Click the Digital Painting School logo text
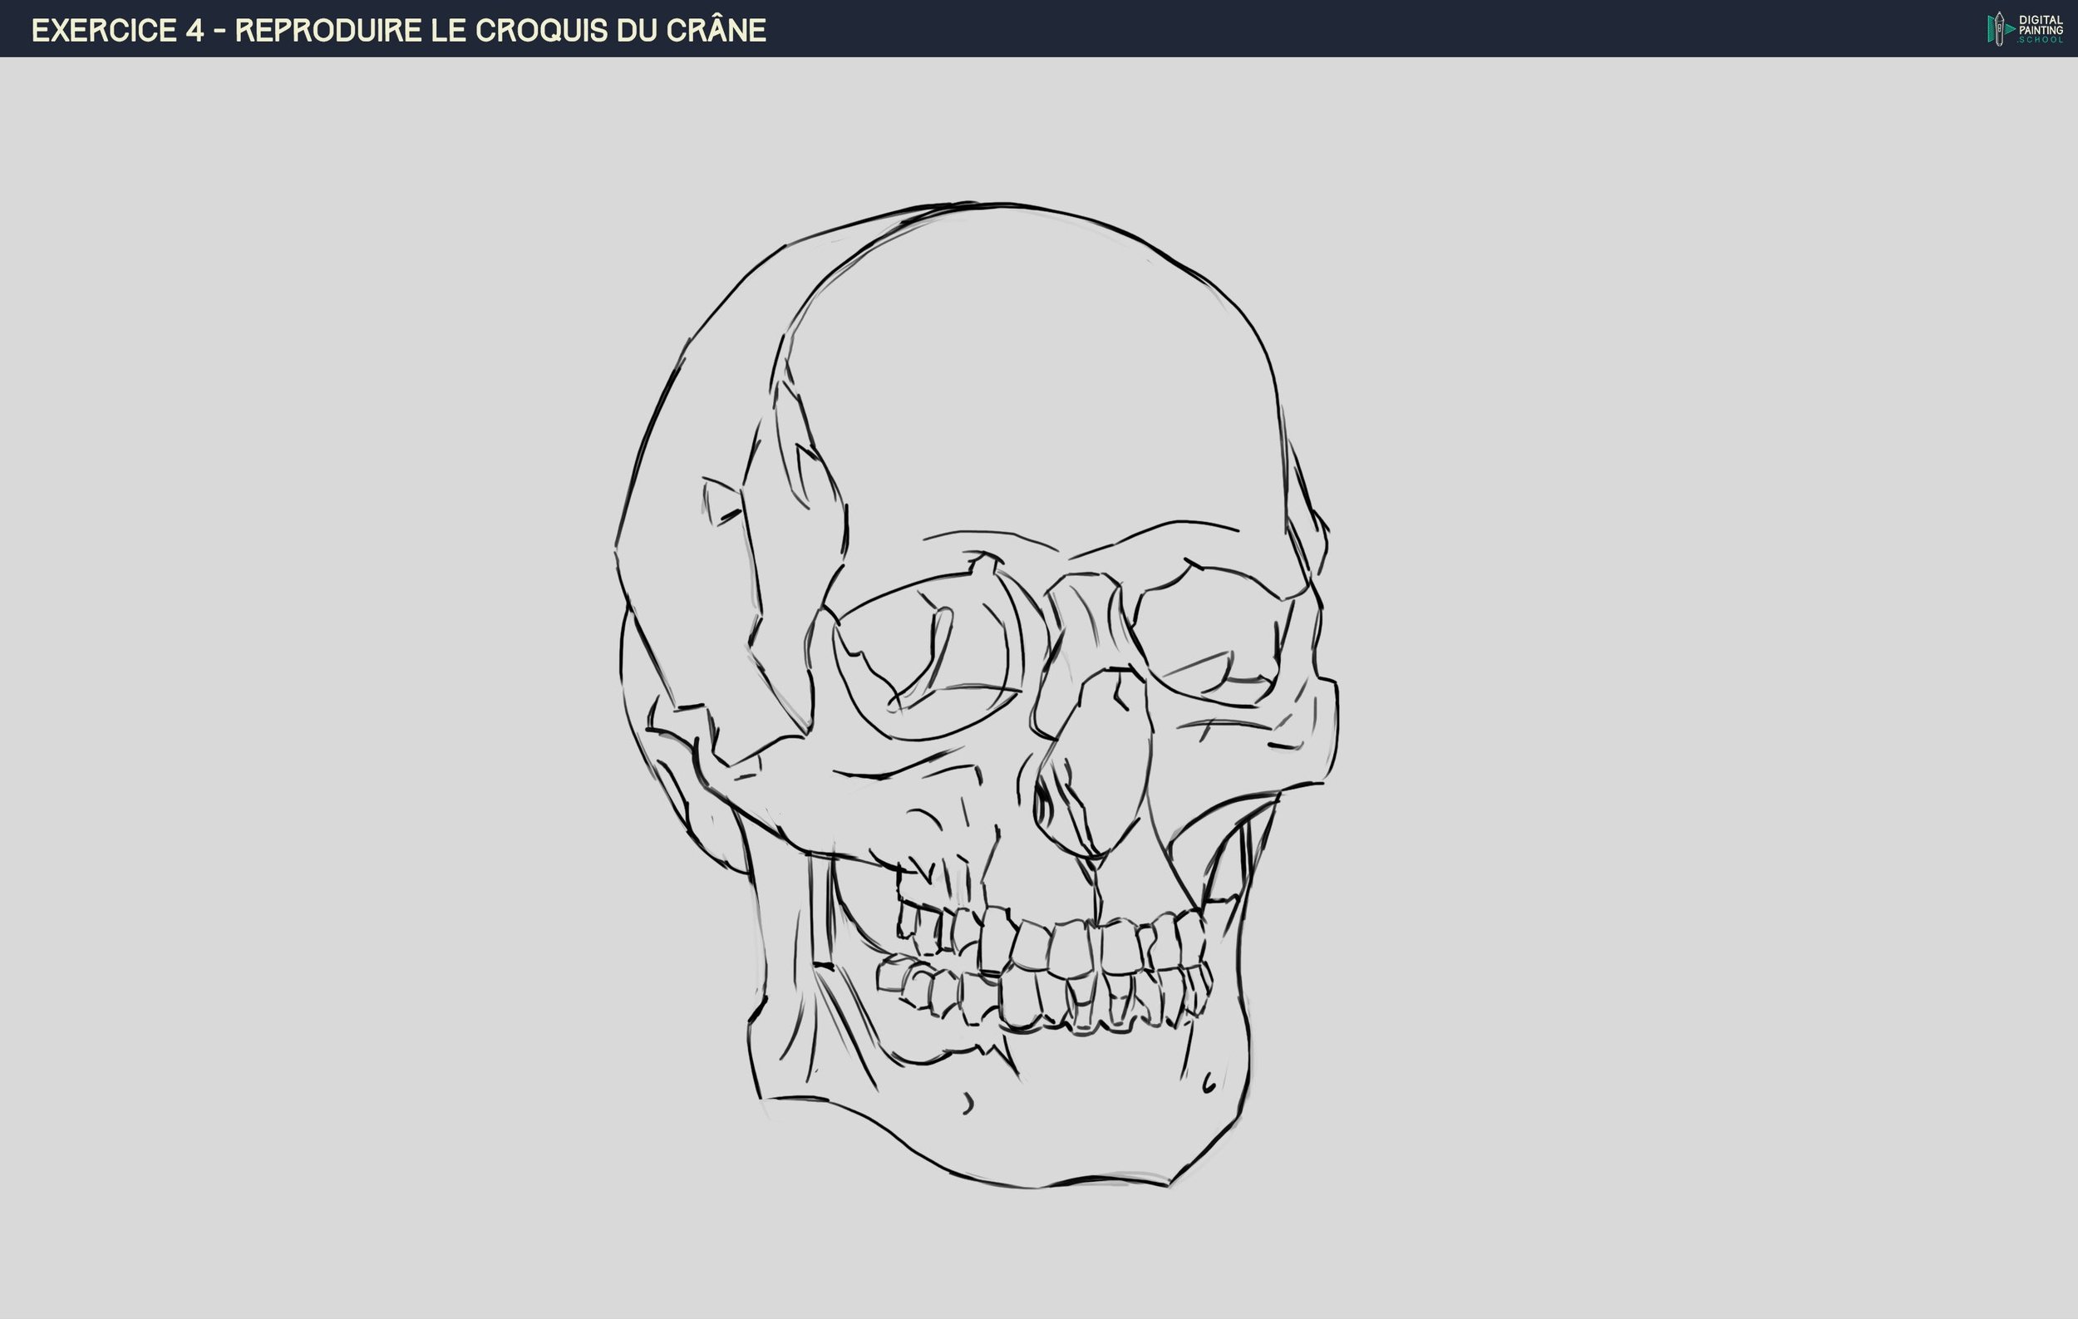Image resolution: width=2078 pixels, height=1319 pixels. click(2040, 28)
